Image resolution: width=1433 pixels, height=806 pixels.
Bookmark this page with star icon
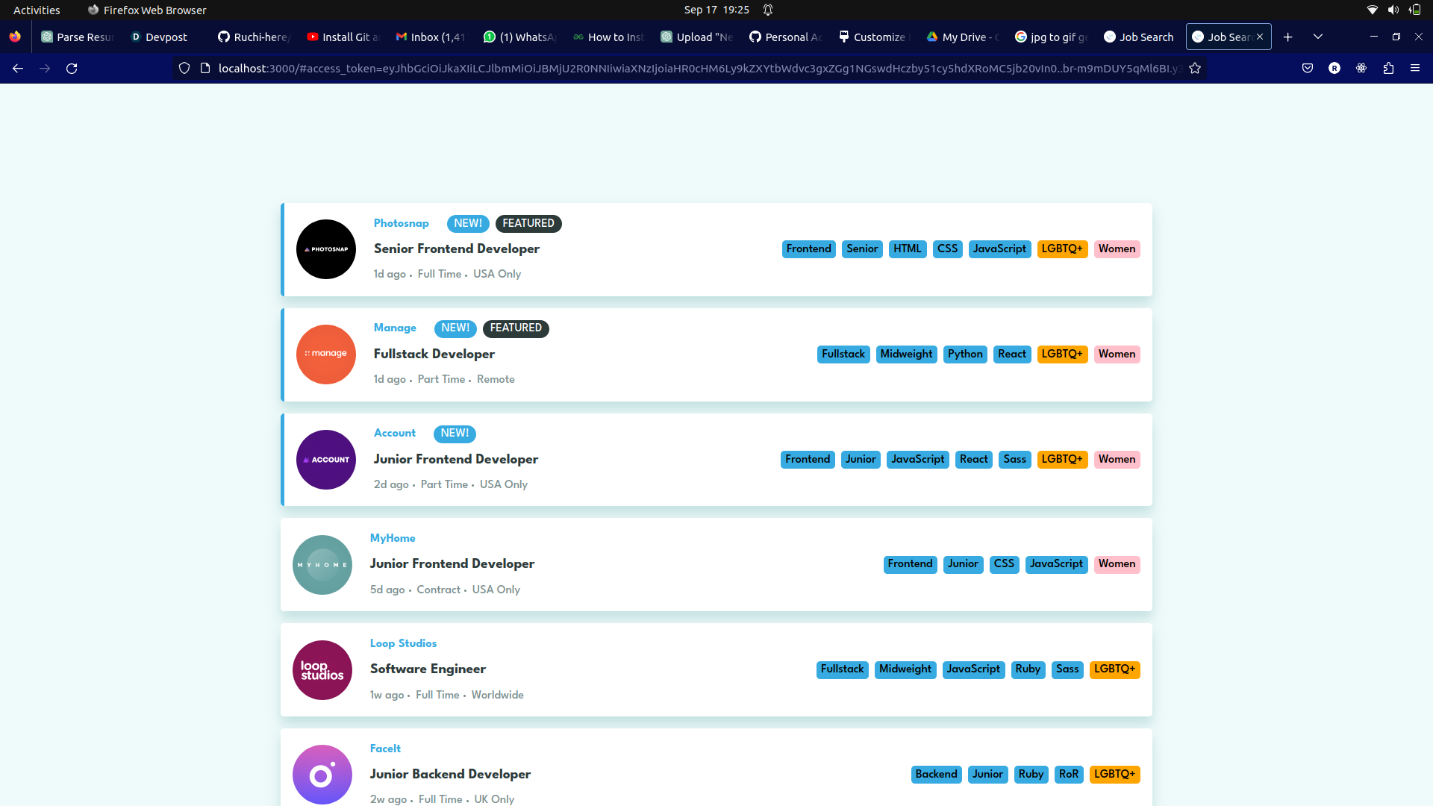pyautogui.click(x=1195, y=69)
